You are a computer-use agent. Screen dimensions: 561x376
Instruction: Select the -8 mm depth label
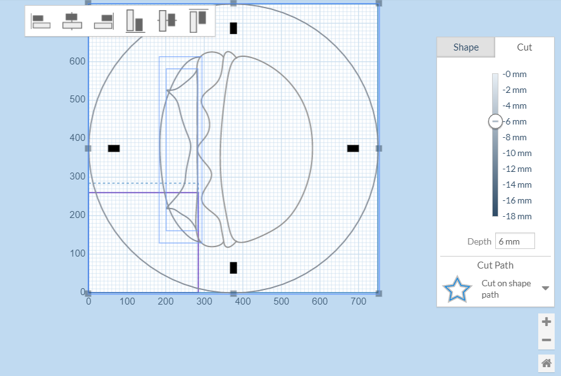coord(514,137)
